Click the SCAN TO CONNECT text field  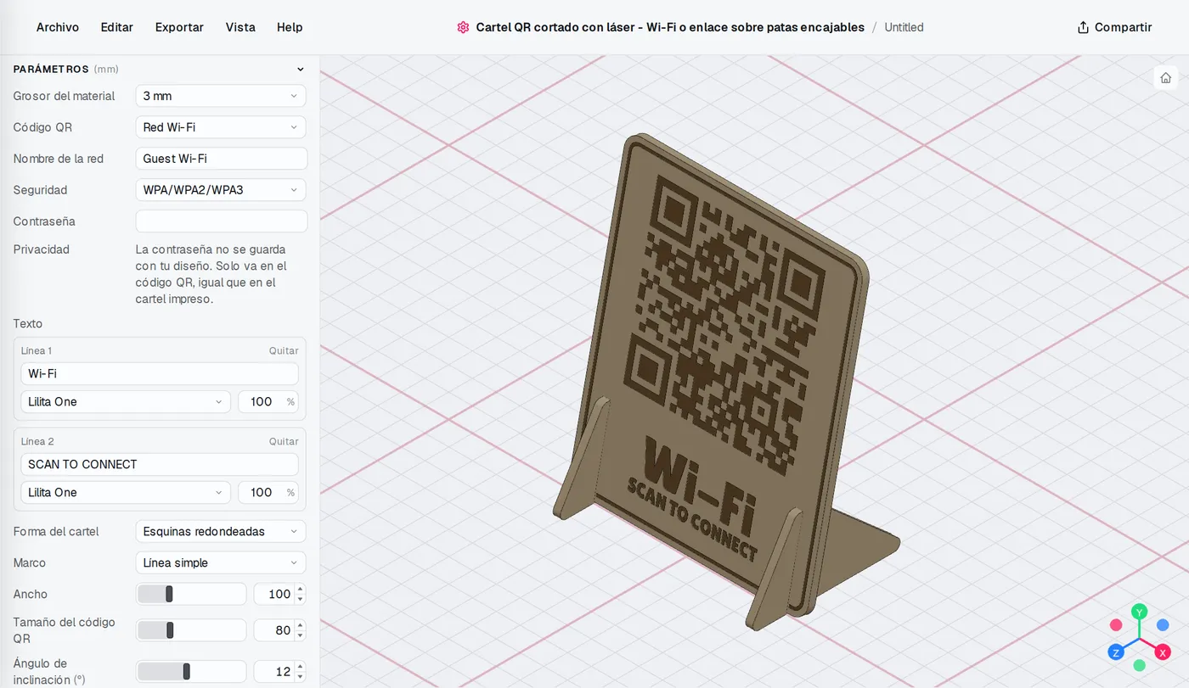click(x=160, y=465)
